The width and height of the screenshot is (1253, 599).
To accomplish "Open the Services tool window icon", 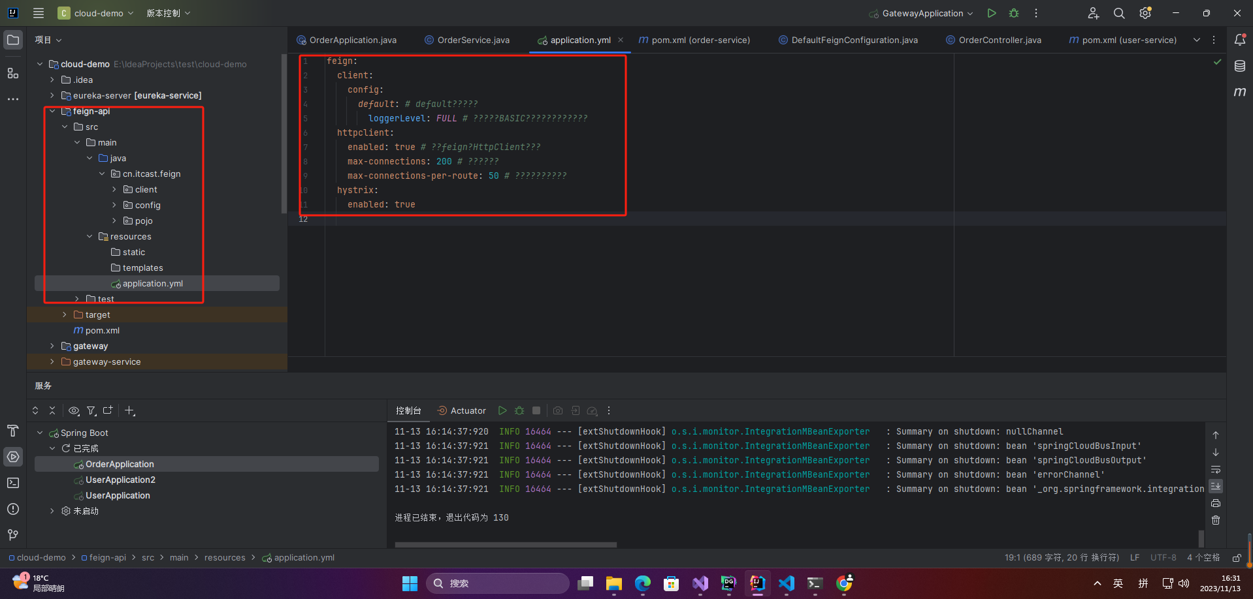I will (x=13, y=457).
